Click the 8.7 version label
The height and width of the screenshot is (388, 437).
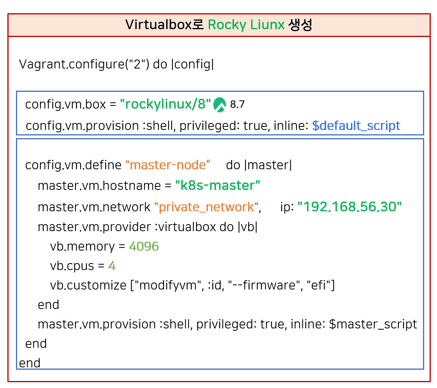[x=237, y=105]
